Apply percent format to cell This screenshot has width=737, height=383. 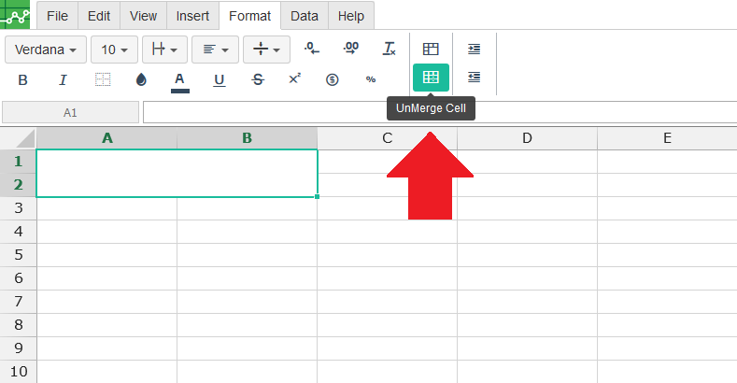point(371,79)
